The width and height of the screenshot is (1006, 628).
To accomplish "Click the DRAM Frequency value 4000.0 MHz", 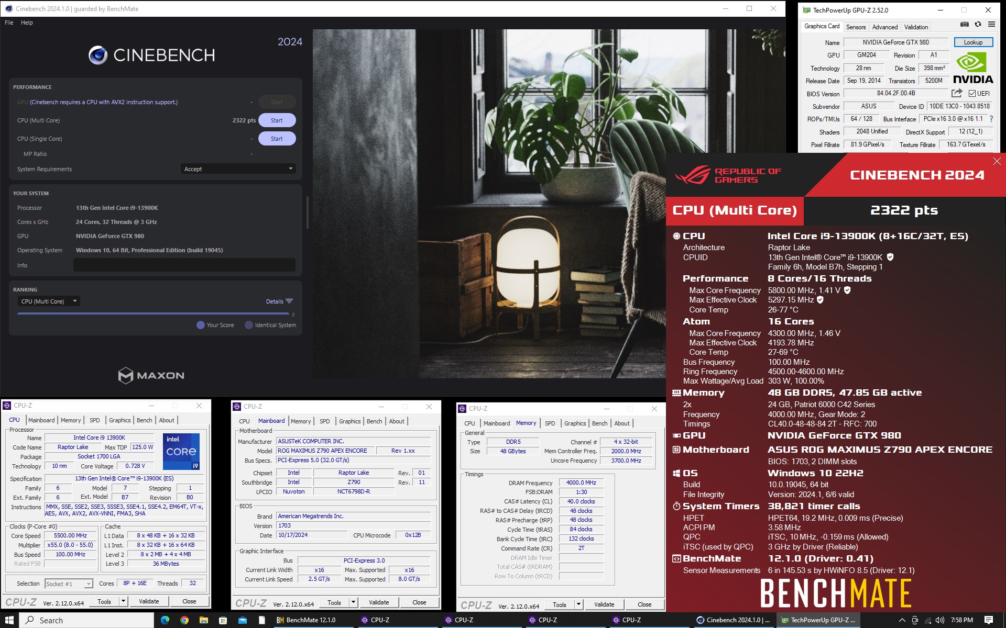I will 581,483.
